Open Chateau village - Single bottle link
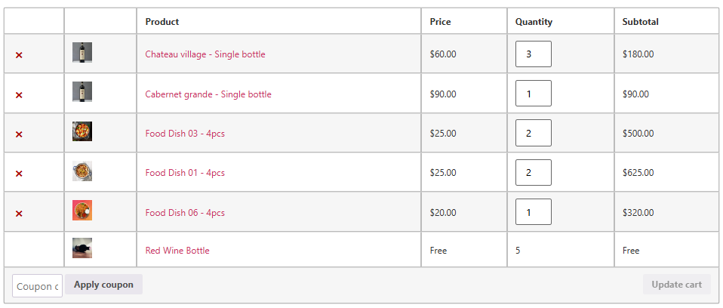Viewport: 723px width, 308px height. [x=205, y=54]
